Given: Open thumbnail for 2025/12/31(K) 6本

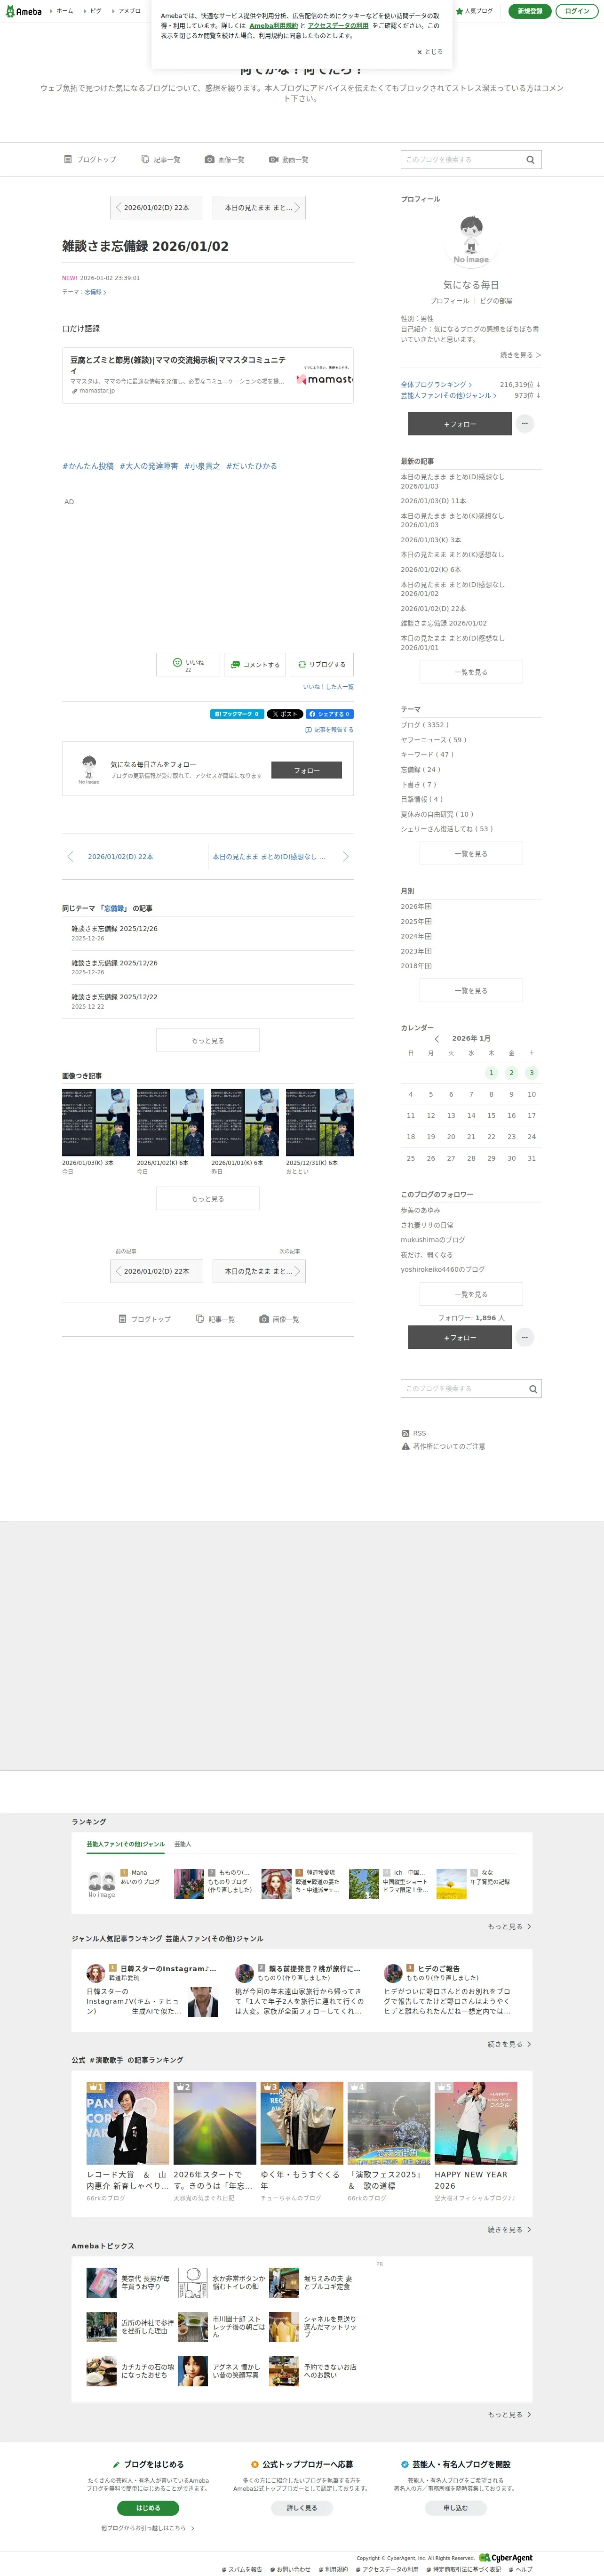Looking at the screenshot, I should click(x=320, y=1122).
